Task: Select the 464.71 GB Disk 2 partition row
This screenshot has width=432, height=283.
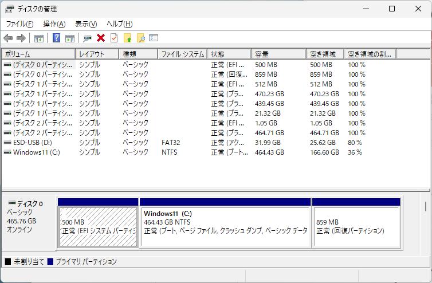Action: click(199, 133)
